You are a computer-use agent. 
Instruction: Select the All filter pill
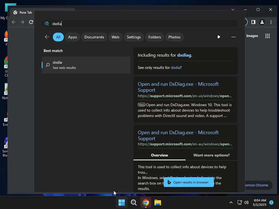tap(58, 37)
